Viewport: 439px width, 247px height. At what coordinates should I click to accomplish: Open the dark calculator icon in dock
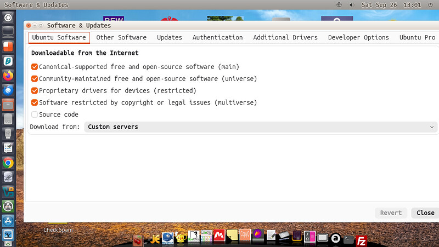coord(297,236)
